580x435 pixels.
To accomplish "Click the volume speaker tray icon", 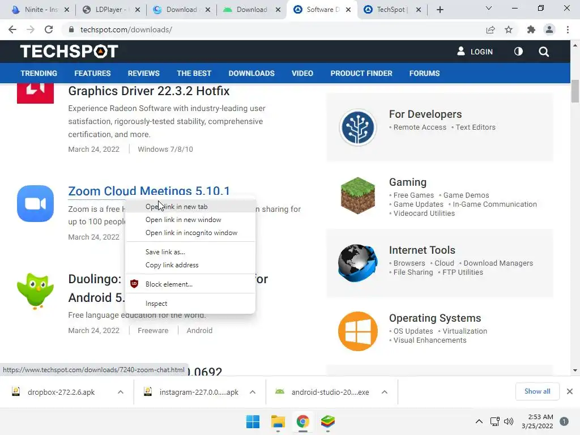I will (x=509, y=421).
